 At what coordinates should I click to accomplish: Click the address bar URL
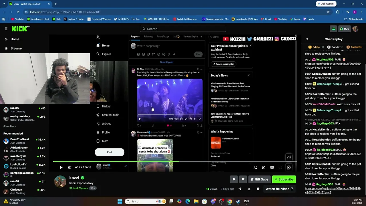65,12
